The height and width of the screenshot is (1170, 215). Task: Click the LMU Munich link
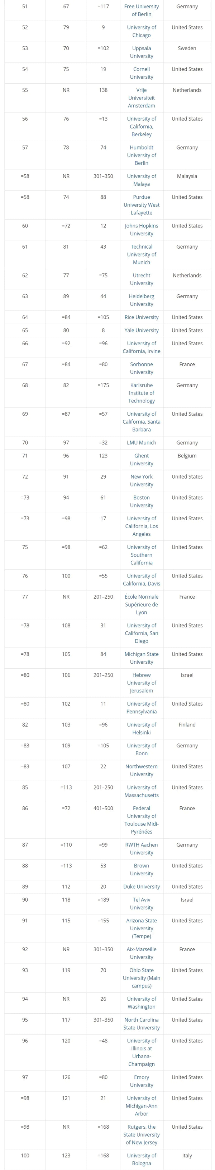(x=141, y=442)
